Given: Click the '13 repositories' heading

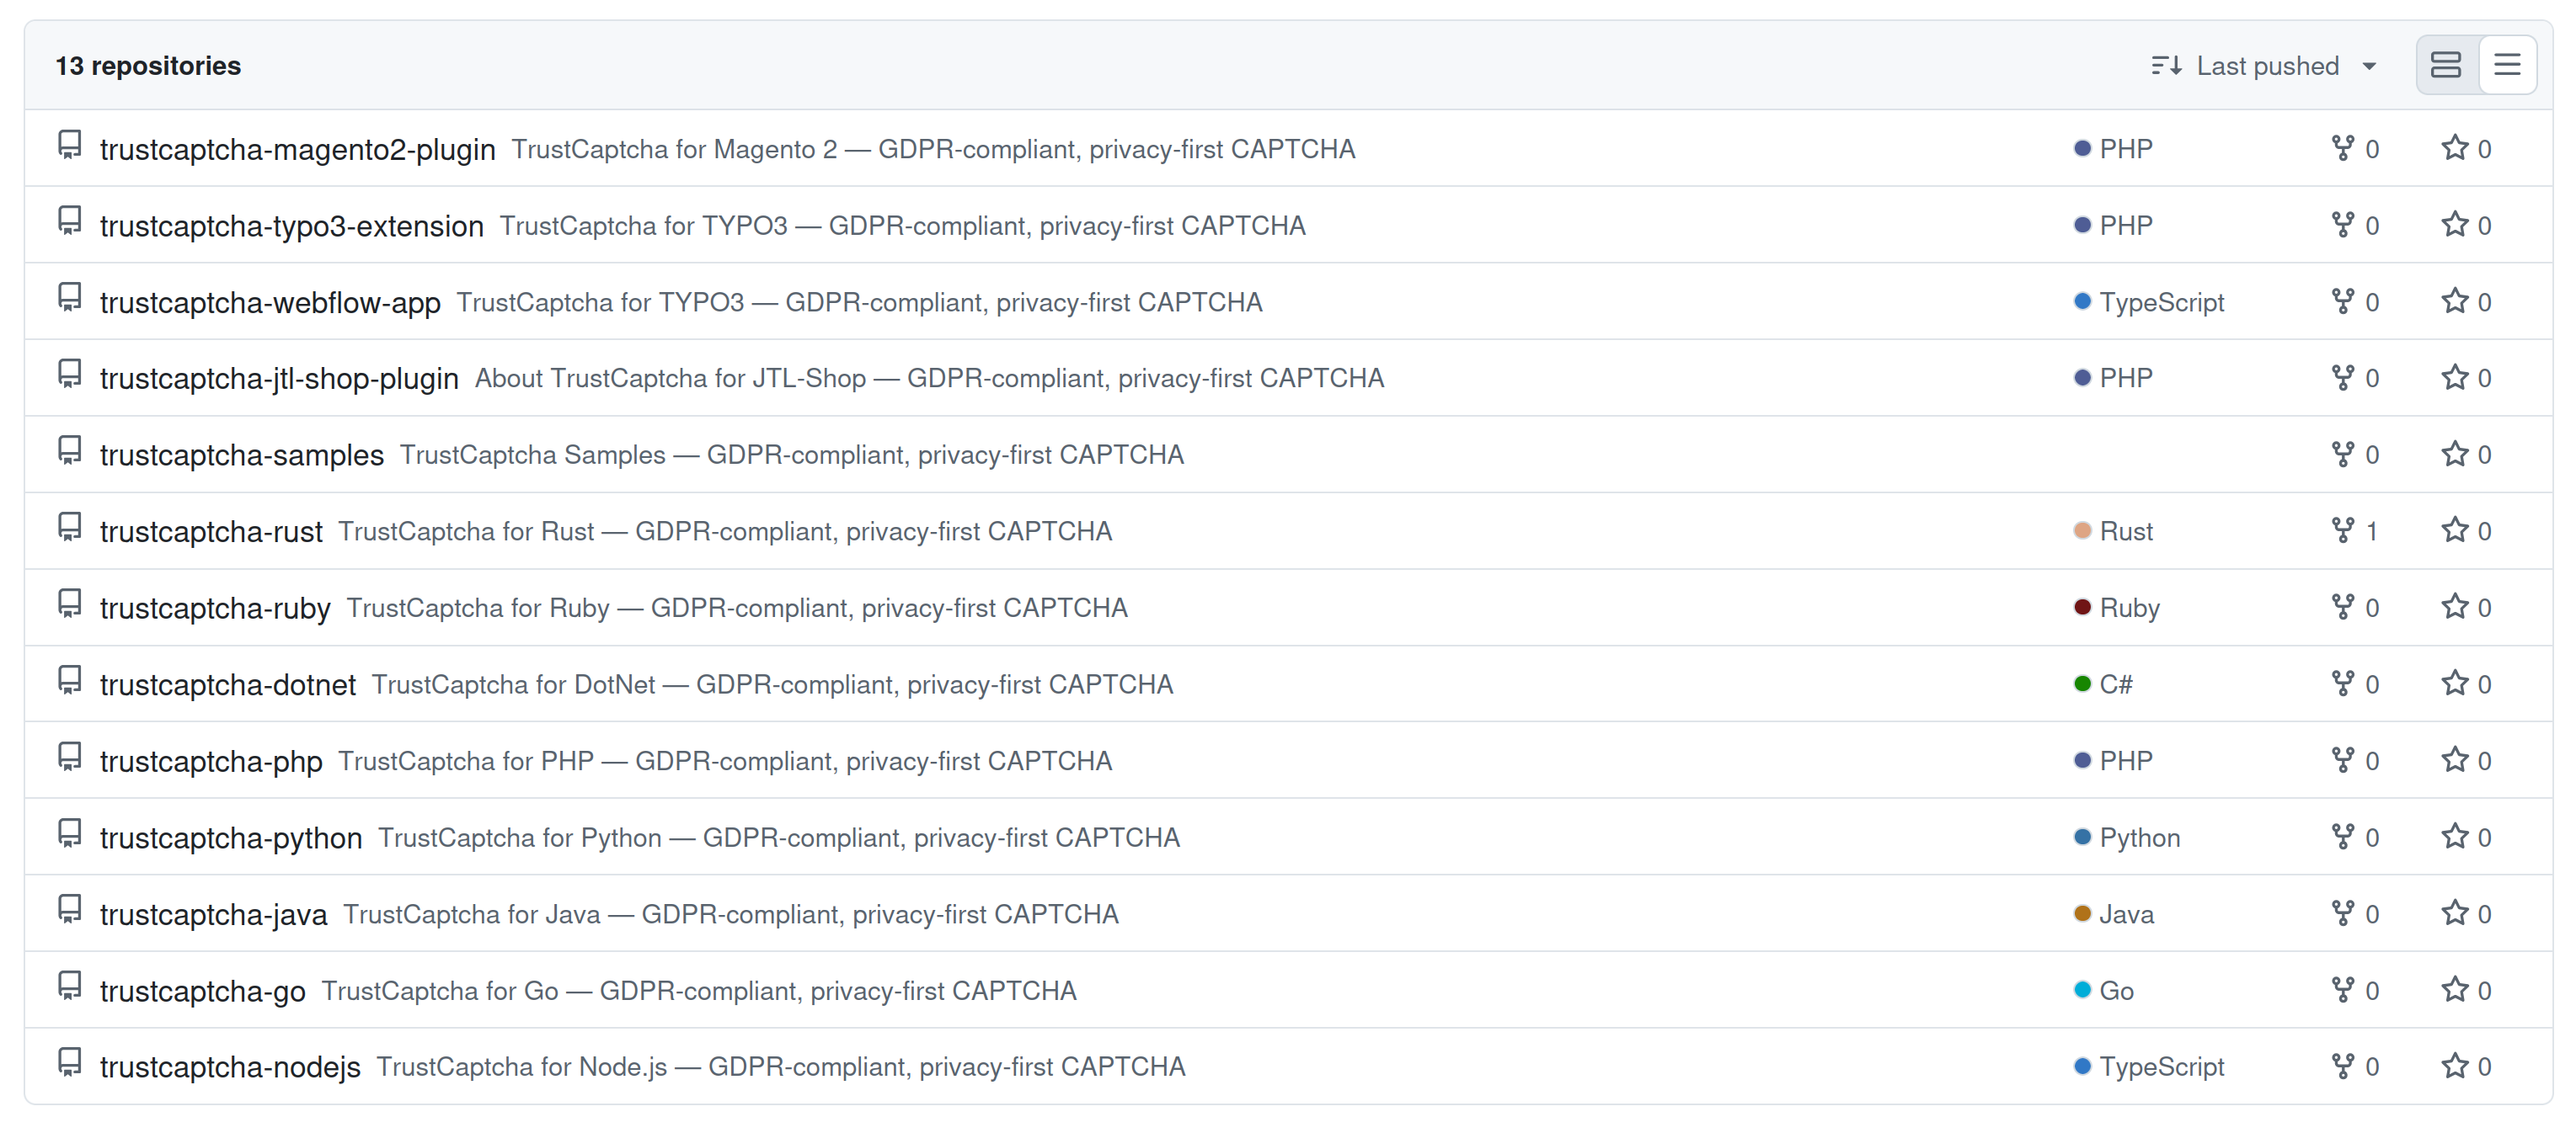Looking at the screenshot, I should [148, 66].
